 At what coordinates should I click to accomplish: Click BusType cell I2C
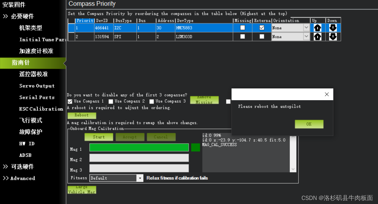[125, 28]
